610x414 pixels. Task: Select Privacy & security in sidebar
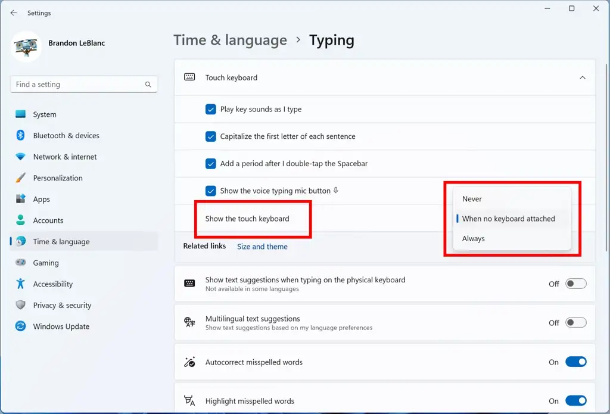coord(63,305)
